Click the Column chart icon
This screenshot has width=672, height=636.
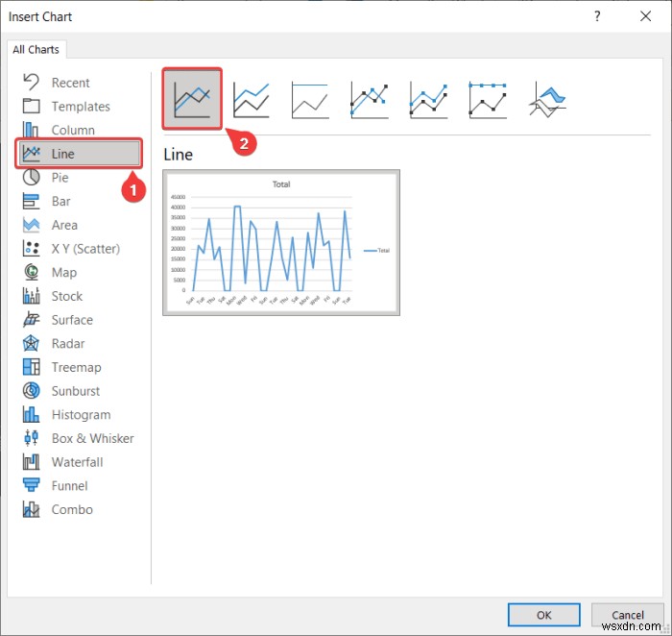click(x=32, y=130)
